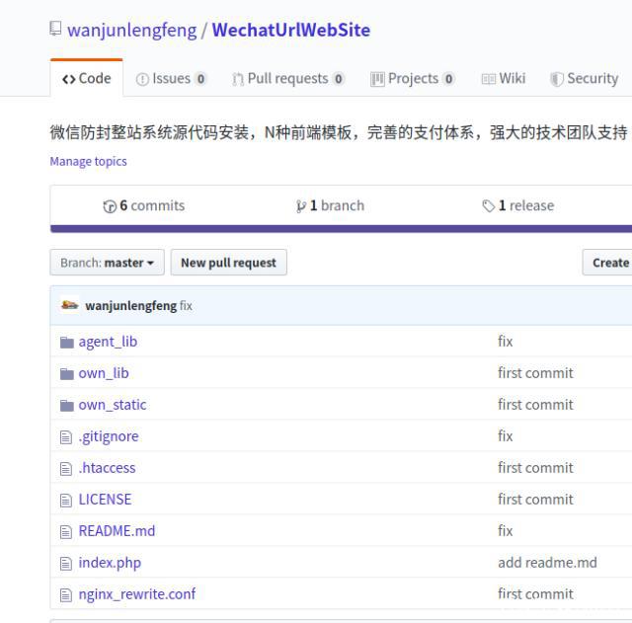Click the commits history clock icon
Viewport: 632px width, 623px height.
(x=110, y=206)
